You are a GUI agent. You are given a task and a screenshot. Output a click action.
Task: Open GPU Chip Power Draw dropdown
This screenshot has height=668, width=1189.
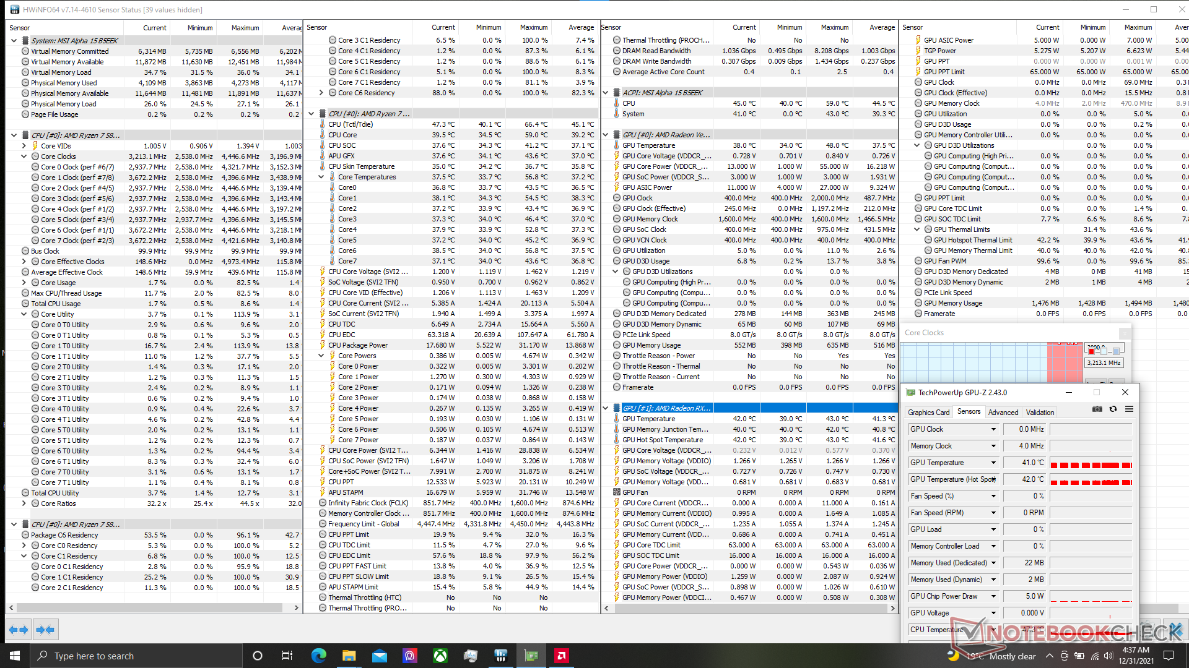(993, 596)
